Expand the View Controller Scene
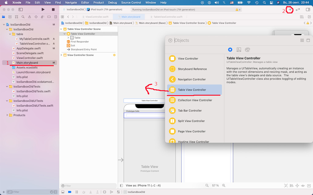The height and width of the screenshot is (195, 313). coord(61,55)
